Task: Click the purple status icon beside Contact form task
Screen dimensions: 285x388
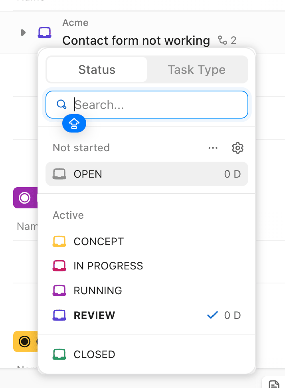Action: click(x=45, y=32)
